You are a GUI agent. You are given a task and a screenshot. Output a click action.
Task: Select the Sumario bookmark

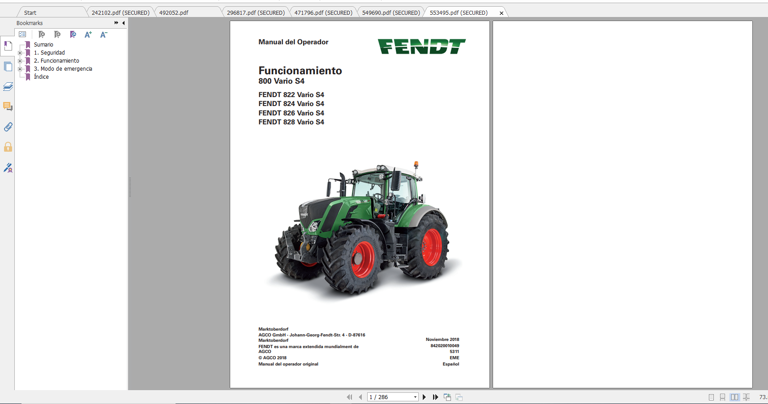pyautogui.click(x=43, y=45)
